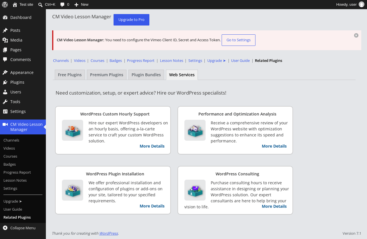Open More Details for WordPress Consulting
This screenshot has height=239, width=367.
coord(274,206)
